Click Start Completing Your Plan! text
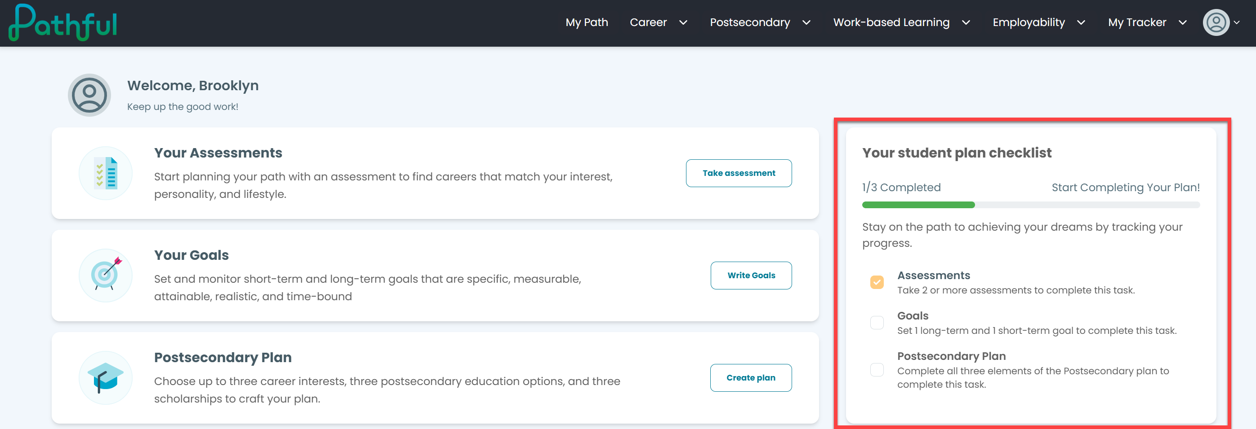Viewport: 1256px width, 429px height. tap(1125, 188)
